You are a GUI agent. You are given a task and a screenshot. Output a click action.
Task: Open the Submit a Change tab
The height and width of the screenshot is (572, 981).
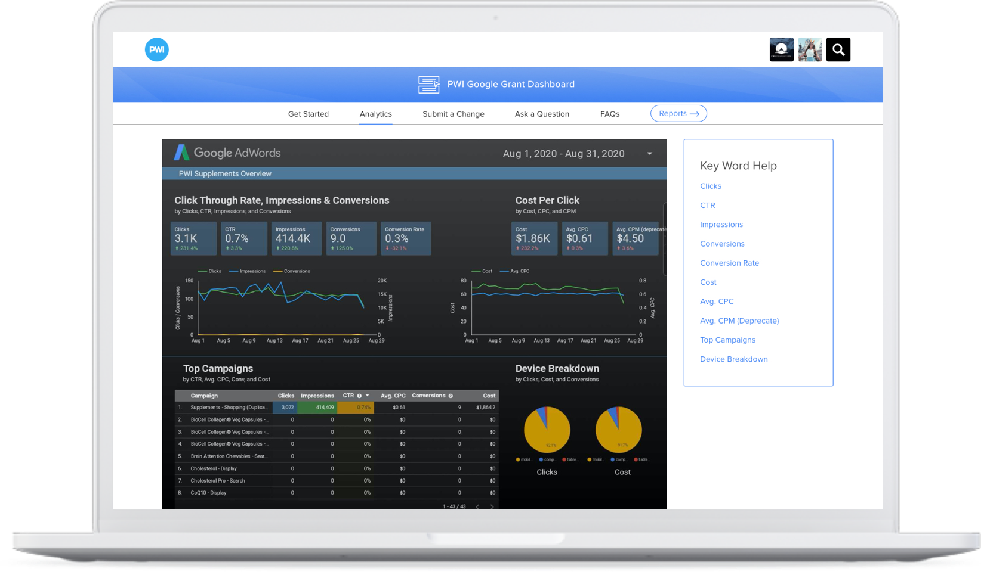[454, 114]
